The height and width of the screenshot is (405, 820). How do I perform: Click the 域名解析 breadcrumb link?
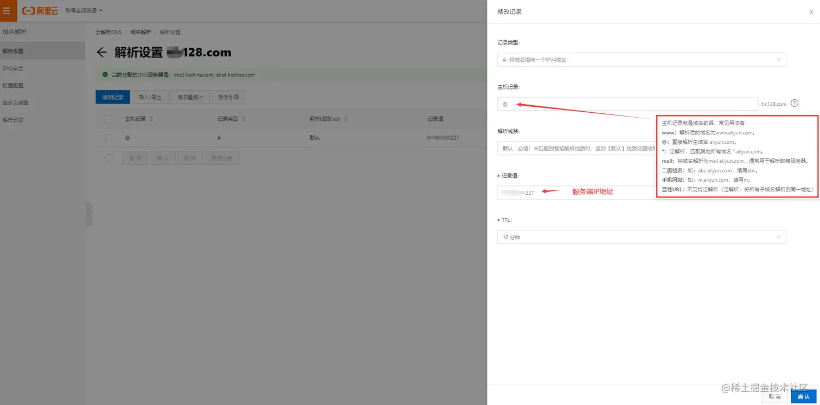click(141, 32)
